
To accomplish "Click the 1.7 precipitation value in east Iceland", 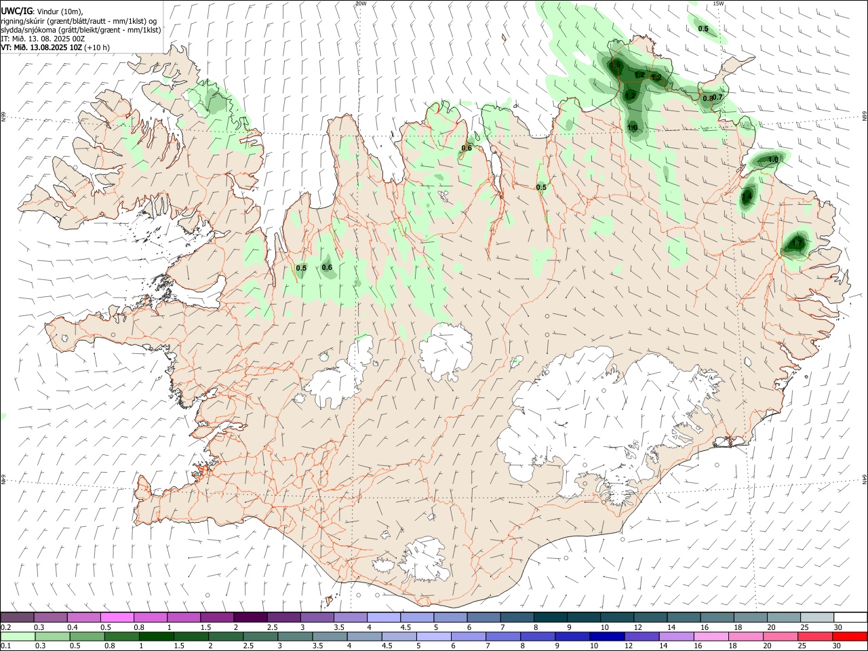I will point(797,243).
